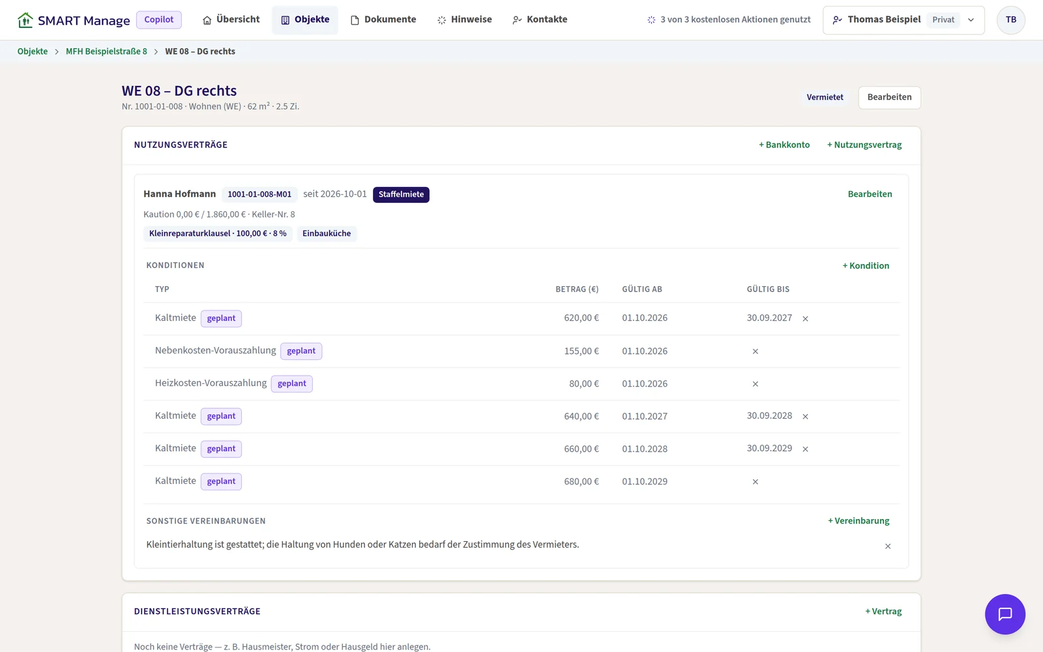Click the SMART Manage house logo
1043x652 pixels.
pos(25,20)
